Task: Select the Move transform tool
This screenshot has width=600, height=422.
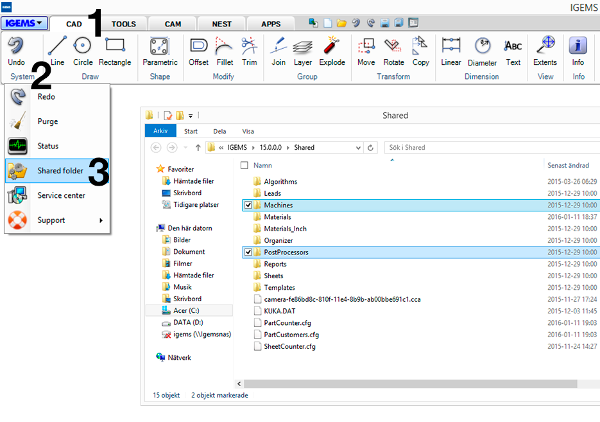Action: (x=366, y=51)
